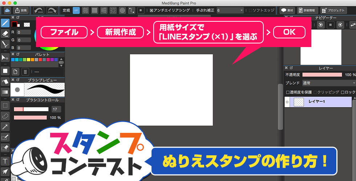Screen dimensions: 356x181
Task: Close the ブラシプレビュー panel
Action: pos(13,80)
